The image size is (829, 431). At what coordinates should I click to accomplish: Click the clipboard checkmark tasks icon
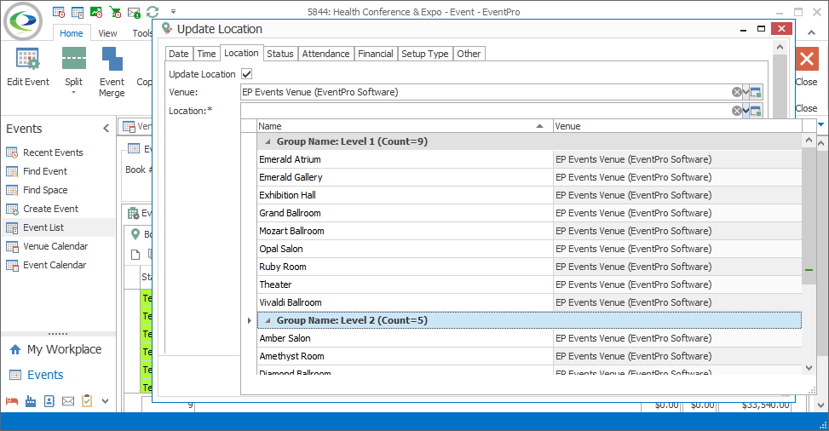tap(87, 401)
